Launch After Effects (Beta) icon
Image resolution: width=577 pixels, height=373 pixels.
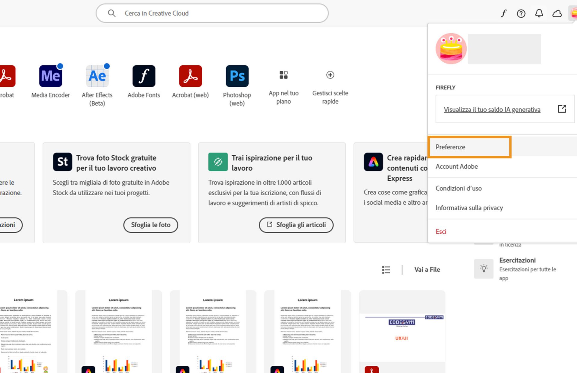click(x=97, y=76)
